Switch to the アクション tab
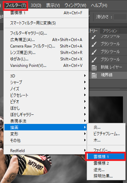This screenshot has width=127, height=183. [x=110, y=31]
